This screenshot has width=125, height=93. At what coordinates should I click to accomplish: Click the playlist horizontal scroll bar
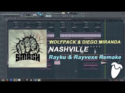coord(39,20)
